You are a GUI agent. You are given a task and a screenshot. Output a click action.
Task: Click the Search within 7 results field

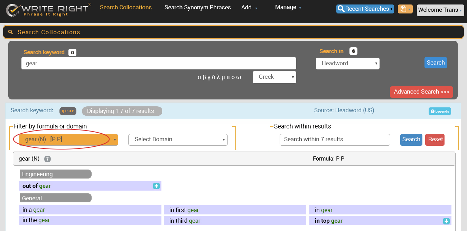click(x=334, y=139)
